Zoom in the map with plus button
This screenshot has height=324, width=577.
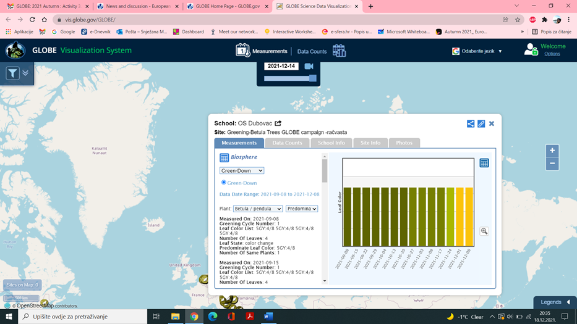[552, 151]
